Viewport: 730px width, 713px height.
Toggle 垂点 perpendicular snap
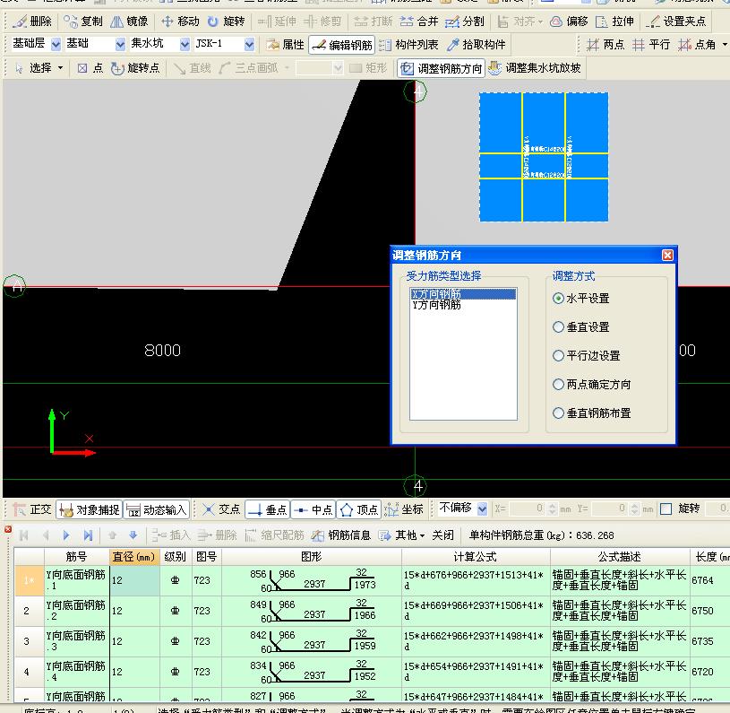point(267,509)
